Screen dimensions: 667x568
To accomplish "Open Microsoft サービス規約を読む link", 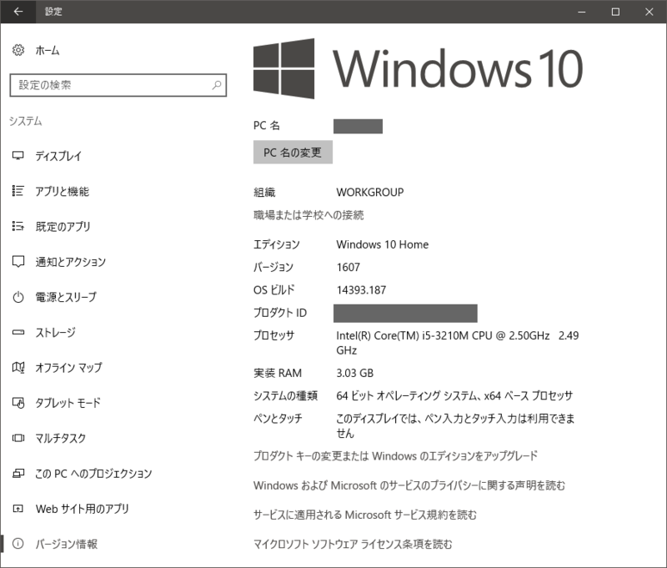I will (365, 515).
